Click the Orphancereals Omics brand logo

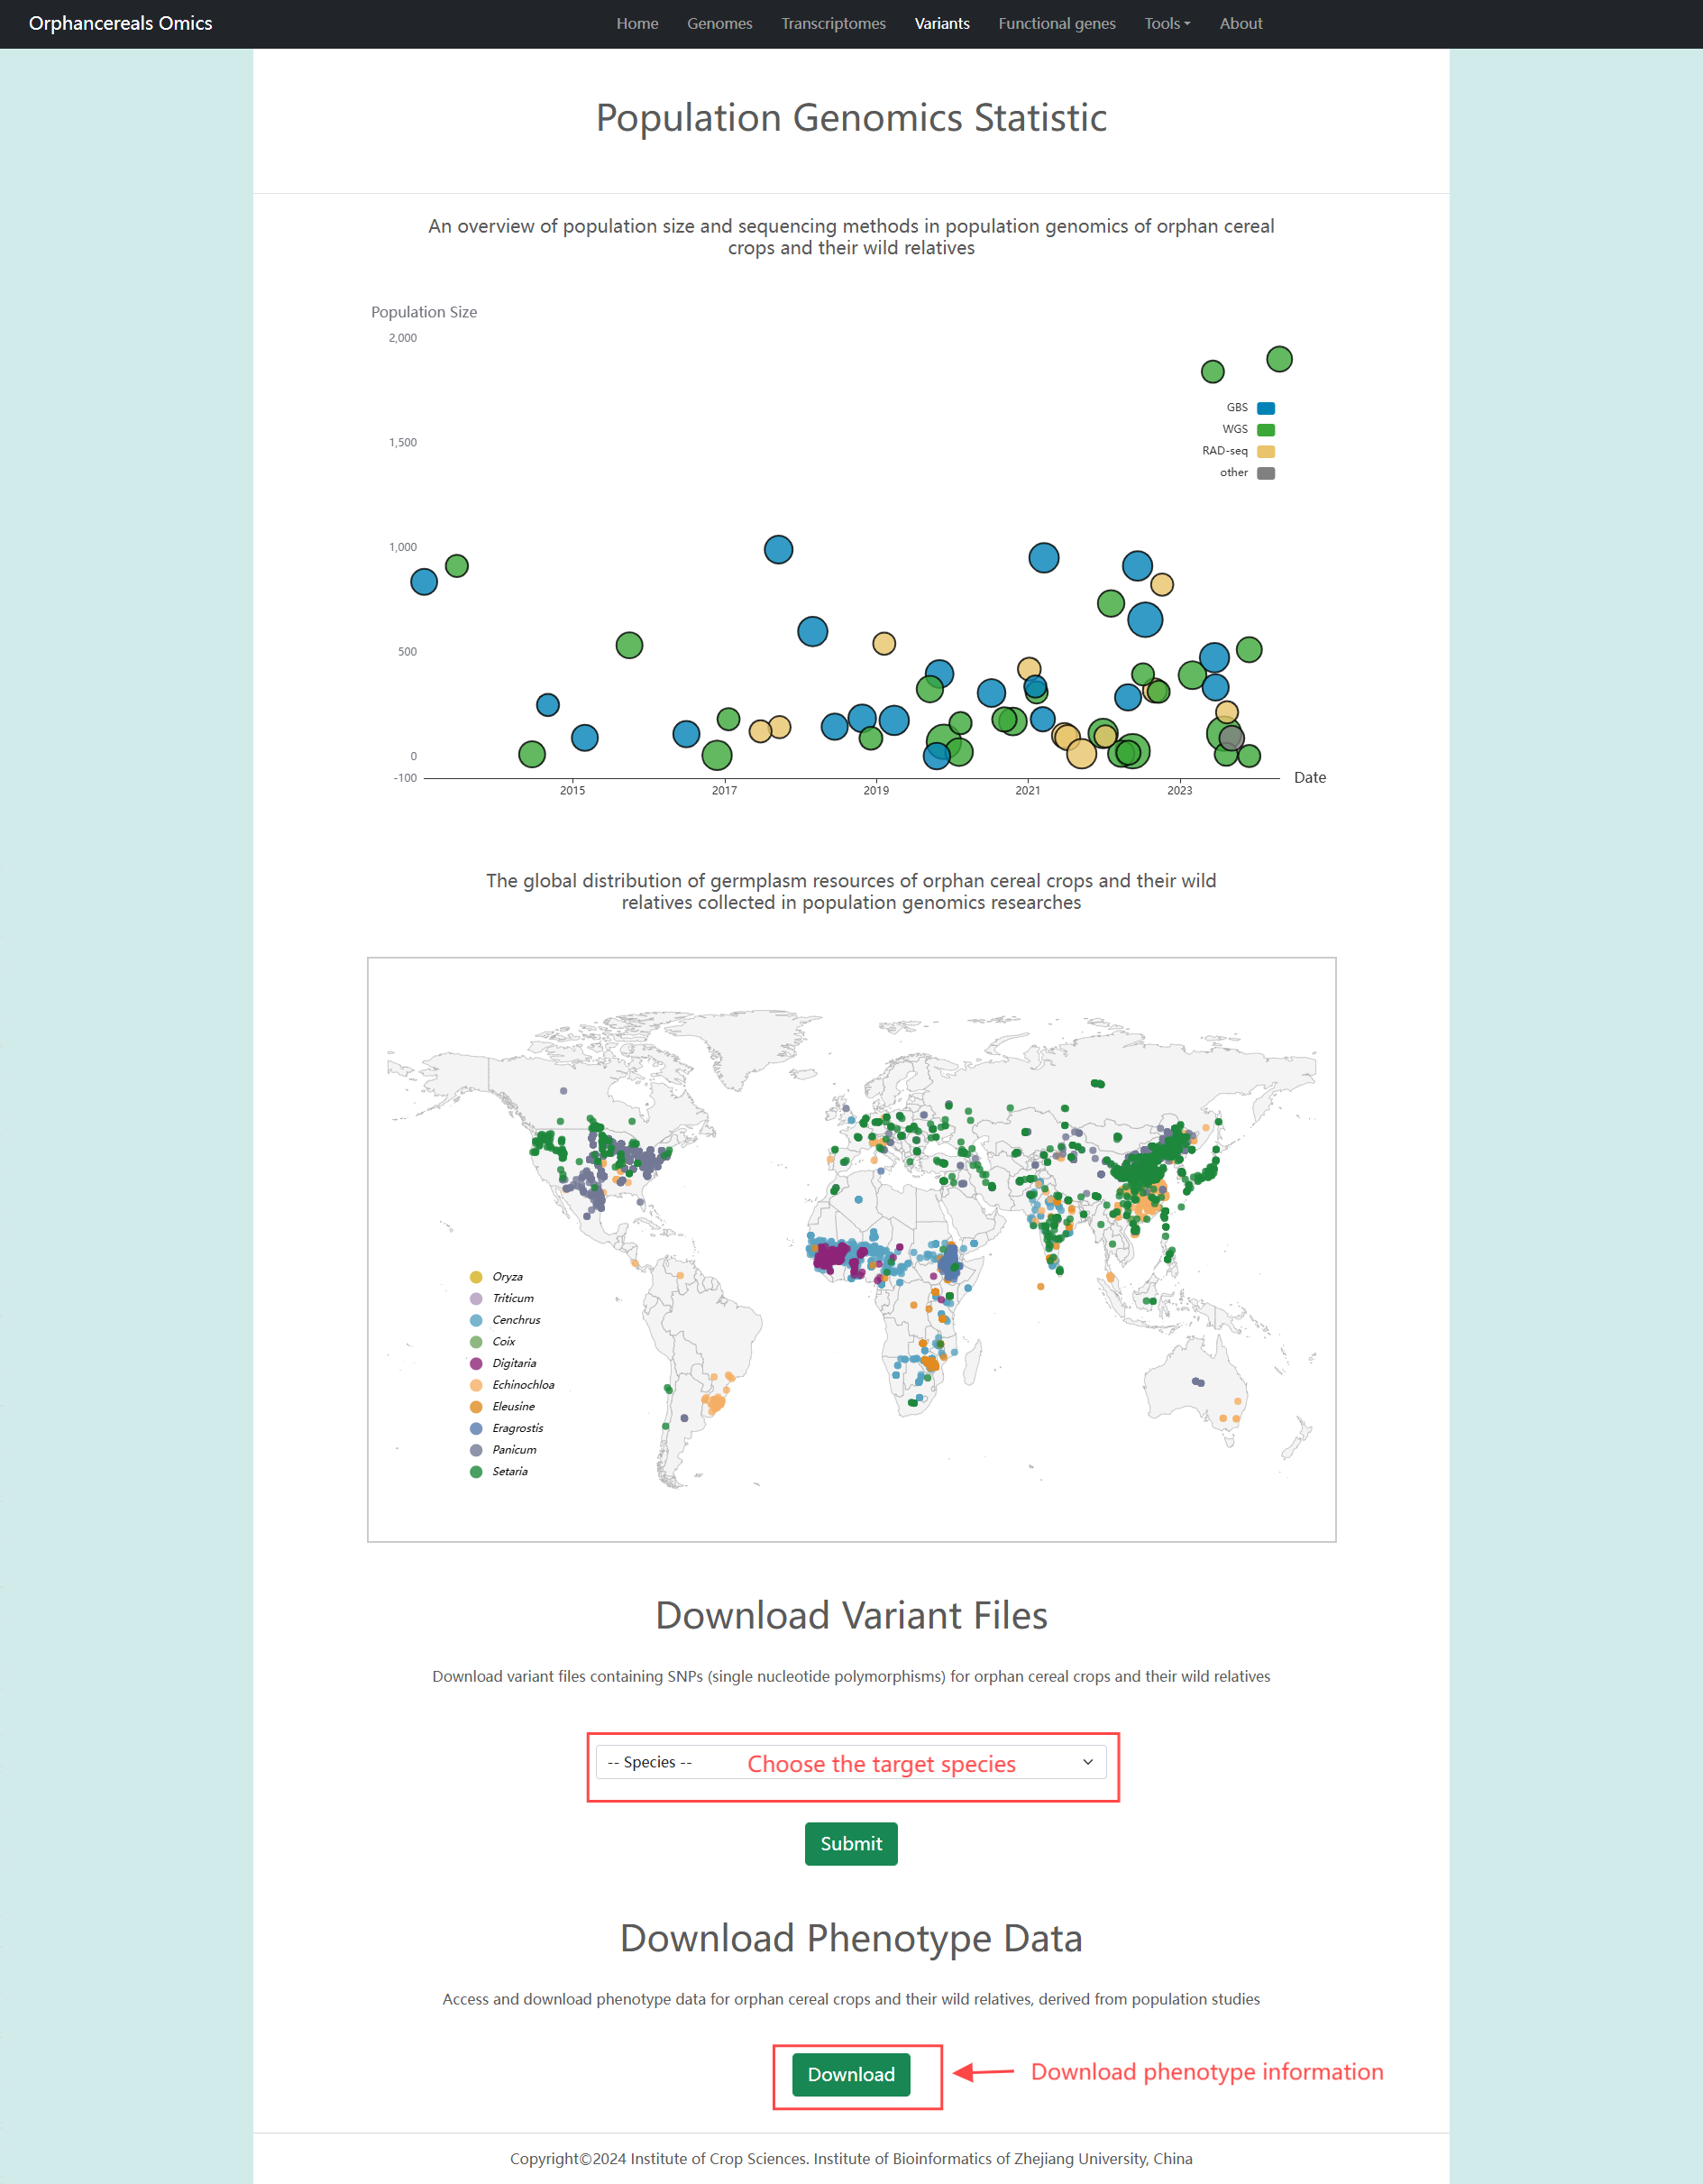(120, 23)
